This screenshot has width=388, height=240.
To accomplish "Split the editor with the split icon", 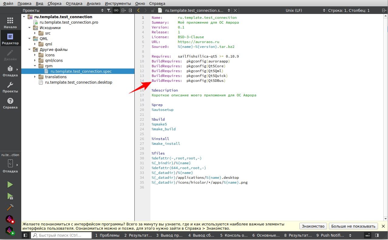I will pyautogui.click(x=123, y=10).
